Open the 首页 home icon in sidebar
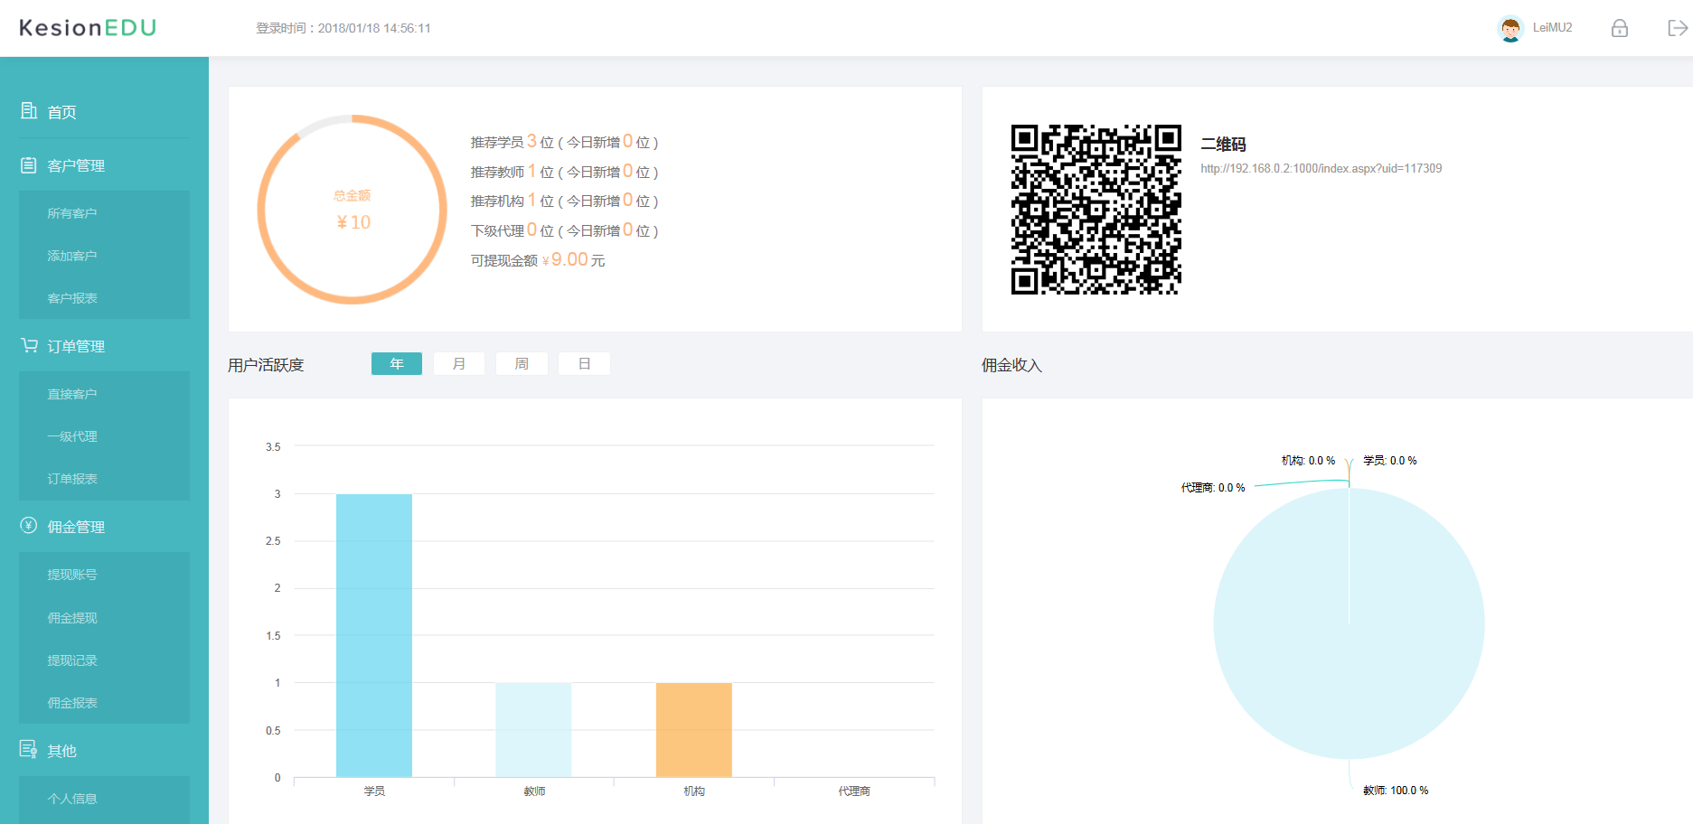 29,111
